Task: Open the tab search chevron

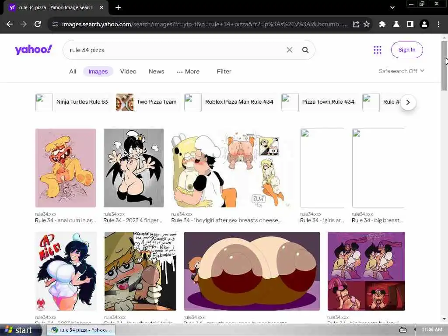Action: [392, 8]
